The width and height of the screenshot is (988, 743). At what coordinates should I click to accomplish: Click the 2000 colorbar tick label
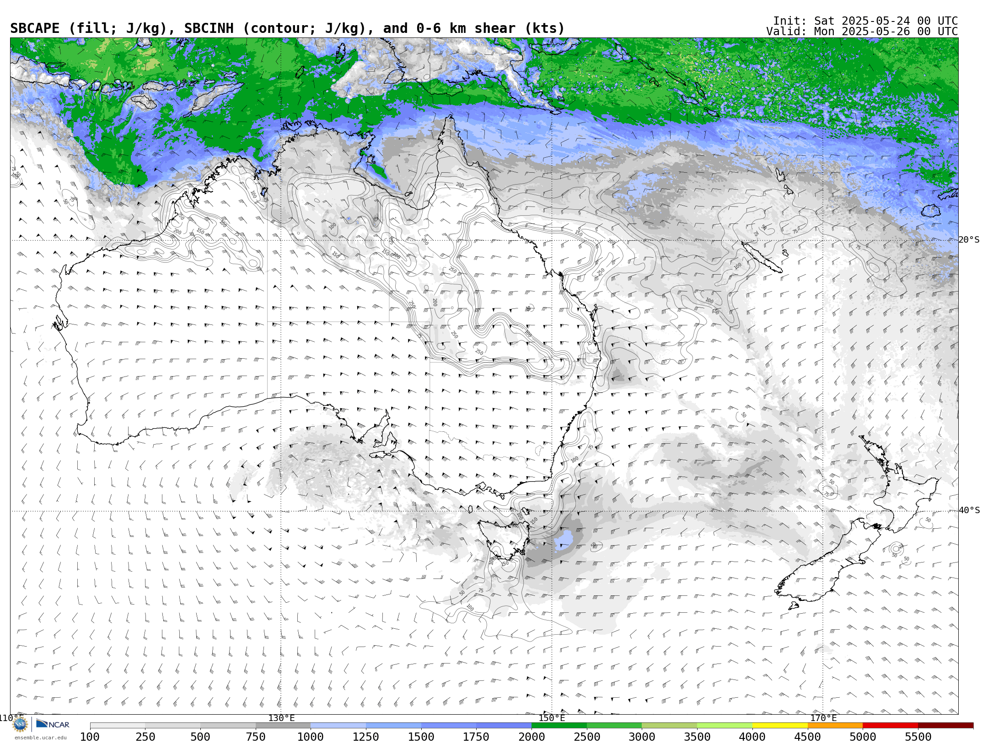tap(532, 737)
